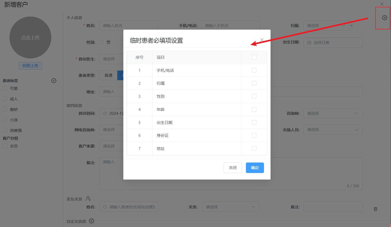Click the 点击上传 avatar circle
The height and width of the screenshot is (227, 391).
point(30,37)
